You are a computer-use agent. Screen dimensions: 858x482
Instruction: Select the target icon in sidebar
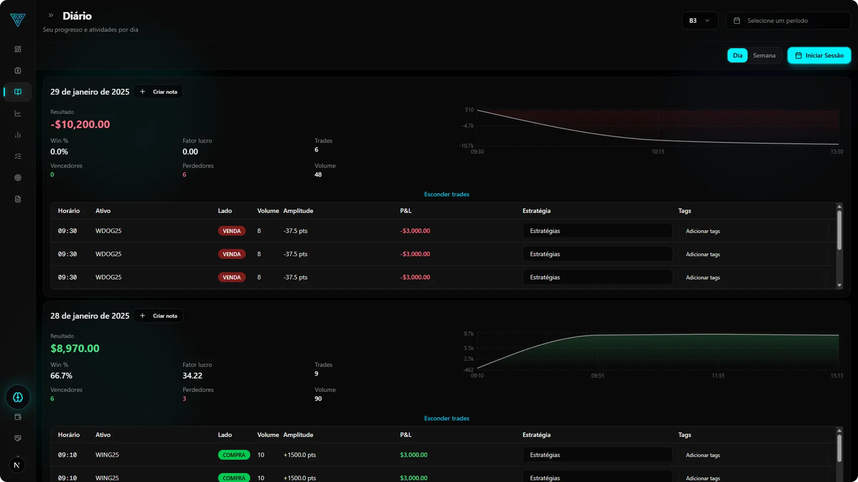click(x=17, y=178)
